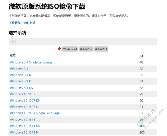This screenshot has height=136, width=167.
Task: Open Windows 10 1511 KN entry
Action: coord(25,126)
